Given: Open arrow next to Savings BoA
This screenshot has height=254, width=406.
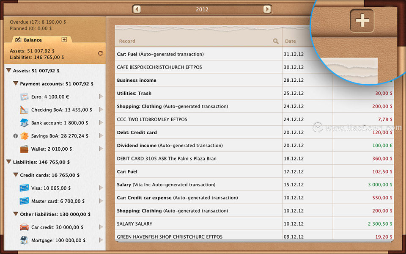Looking at the screenshot, I should [x=101, y=135].
